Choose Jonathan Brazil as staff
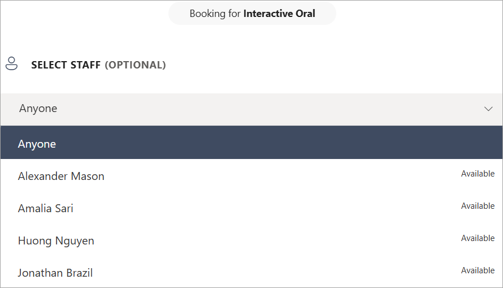Image resolution: width=503 pixels, height=288 pixels. point(55,273)
